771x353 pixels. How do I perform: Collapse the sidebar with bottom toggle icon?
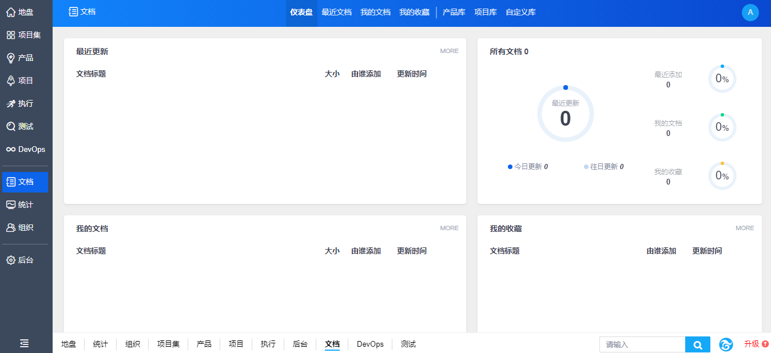[24, 343]
